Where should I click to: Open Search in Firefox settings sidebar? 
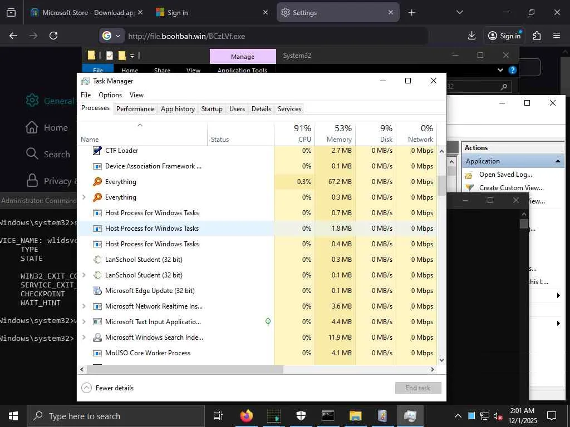pyautogui.click(x=48, y=155)
